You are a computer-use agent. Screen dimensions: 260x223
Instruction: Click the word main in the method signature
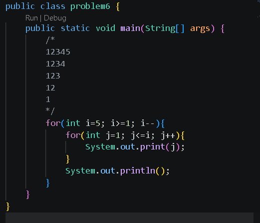click(x=130, y=28)
